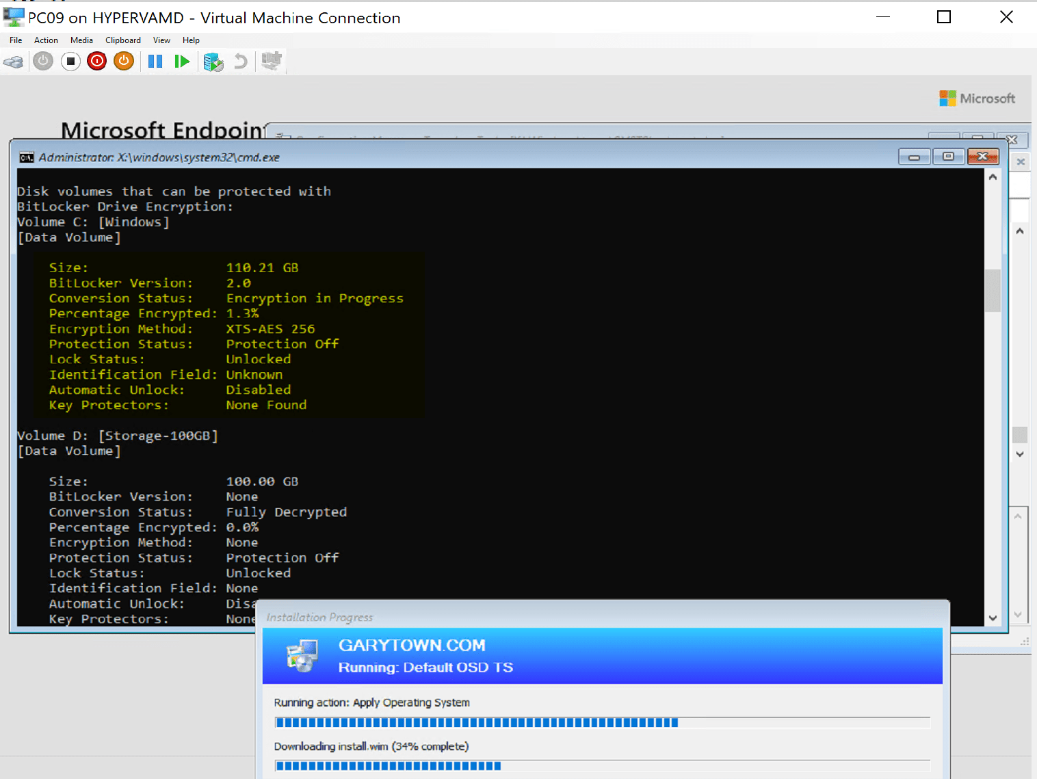Revert the virtual machine using curved arrow icon
This screenshot has height=779, width=1037.
click(x=239, y=62)
